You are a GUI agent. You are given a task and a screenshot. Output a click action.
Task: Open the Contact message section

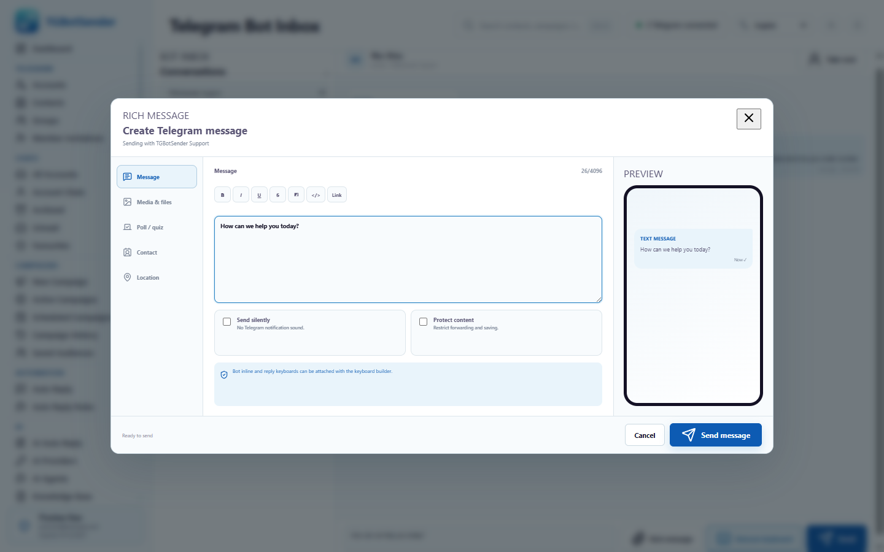click(157, 252)
